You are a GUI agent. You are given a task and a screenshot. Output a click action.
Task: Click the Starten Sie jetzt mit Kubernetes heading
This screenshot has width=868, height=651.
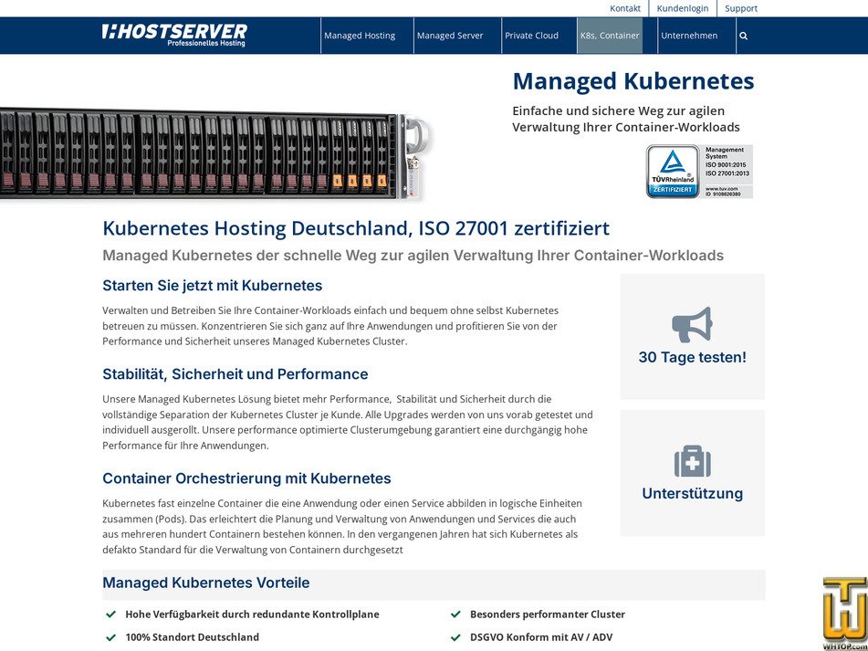point(212,286)
